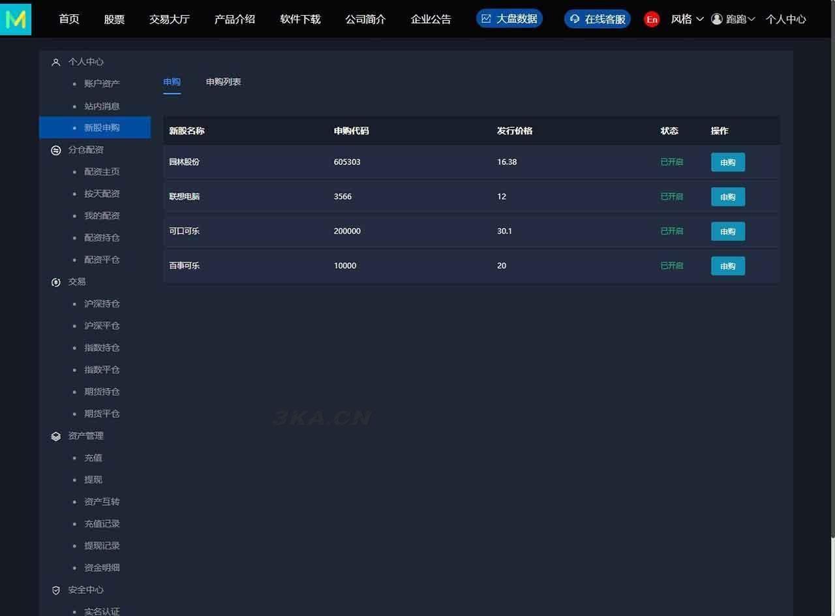Open the 实名认证 link in the sidebar
This screenshot has height=616, width=835.
click(102, 611)
